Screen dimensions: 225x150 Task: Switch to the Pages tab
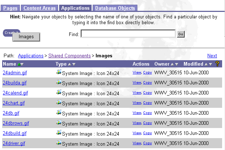(10, 8)
